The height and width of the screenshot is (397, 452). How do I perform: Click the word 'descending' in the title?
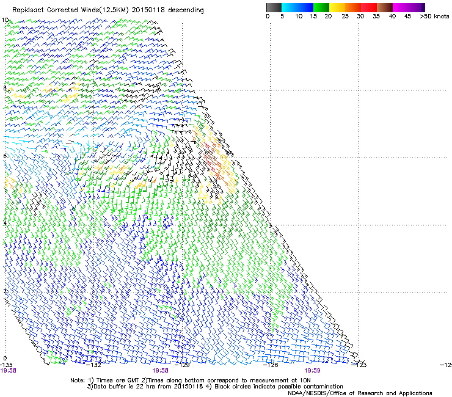click(186, 10)
